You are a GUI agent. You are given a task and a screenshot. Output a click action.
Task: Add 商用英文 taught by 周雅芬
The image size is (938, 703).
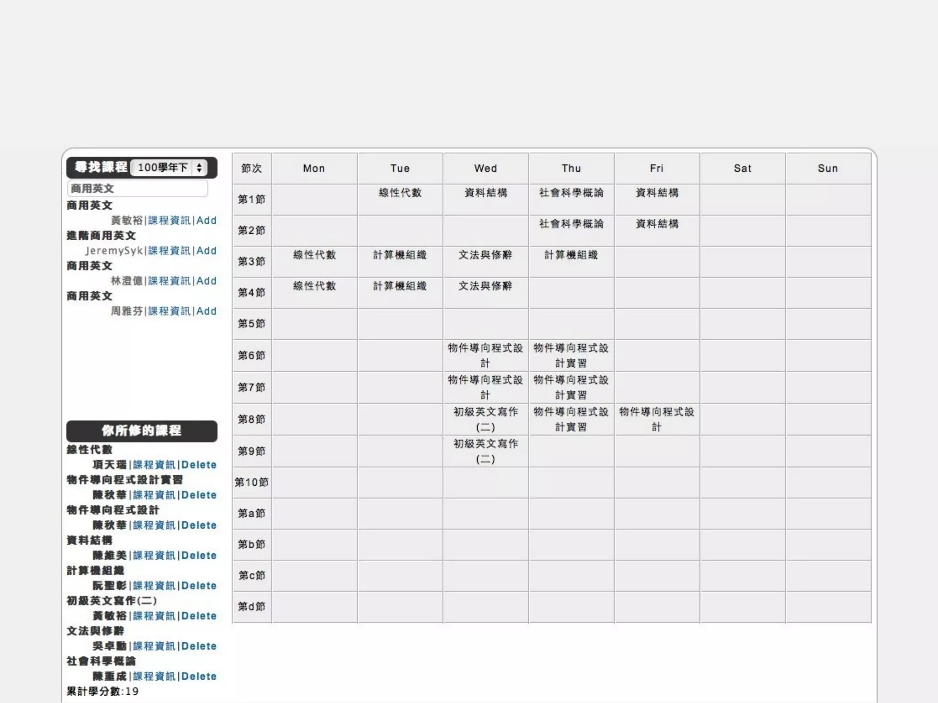point(206,311)
